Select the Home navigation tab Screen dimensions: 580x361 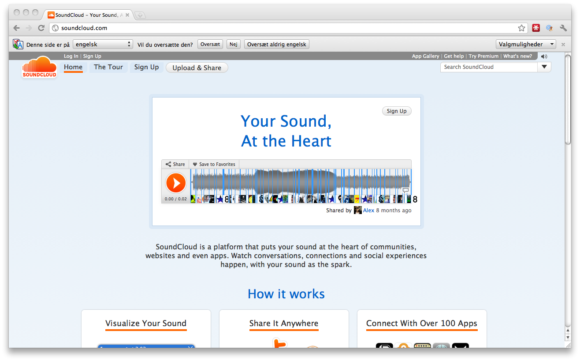pos(73,67)
